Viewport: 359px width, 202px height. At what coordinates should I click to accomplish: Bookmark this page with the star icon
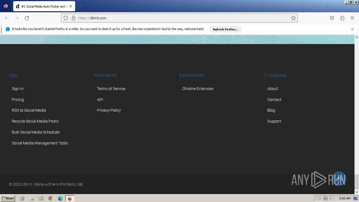[x=293, y=18]
